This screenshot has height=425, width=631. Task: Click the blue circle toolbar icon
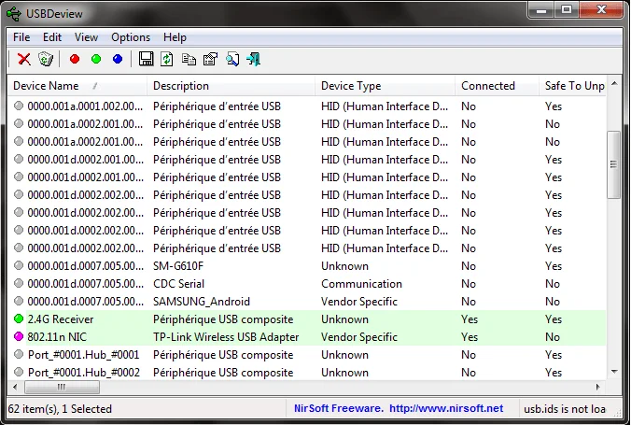click(x=118, y=60)
